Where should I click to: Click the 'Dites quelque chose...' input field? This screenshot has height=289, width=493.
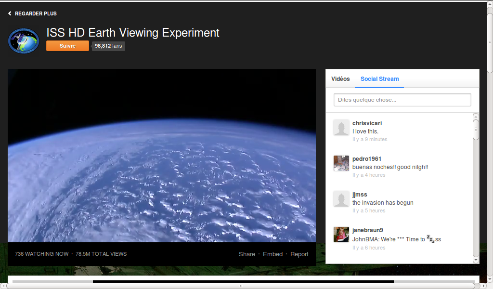tap(402, 100)
